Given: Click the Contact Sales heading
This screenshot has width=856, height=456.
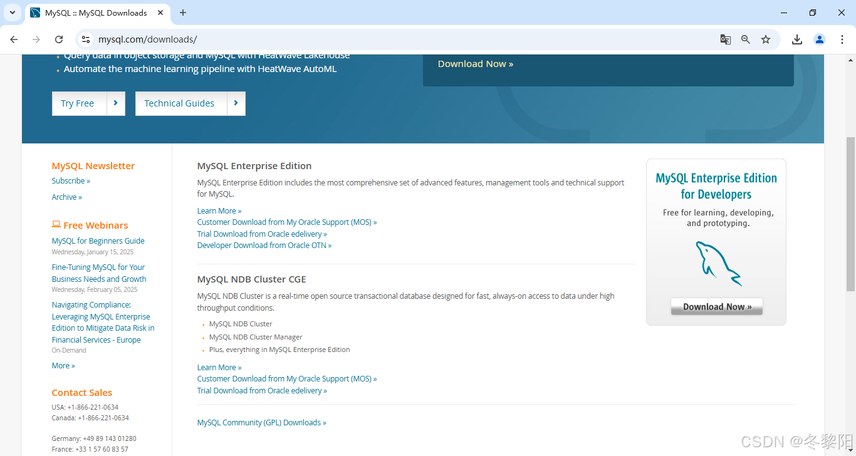Looking at the screenshot, I should (x=82, y=393).
